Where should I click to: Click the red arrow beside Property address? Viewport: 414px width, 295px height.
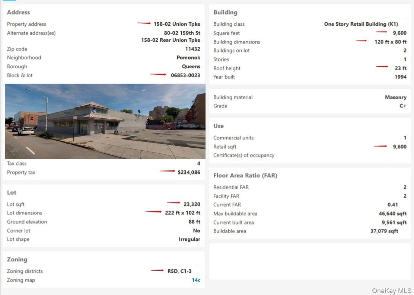point(144,23)
